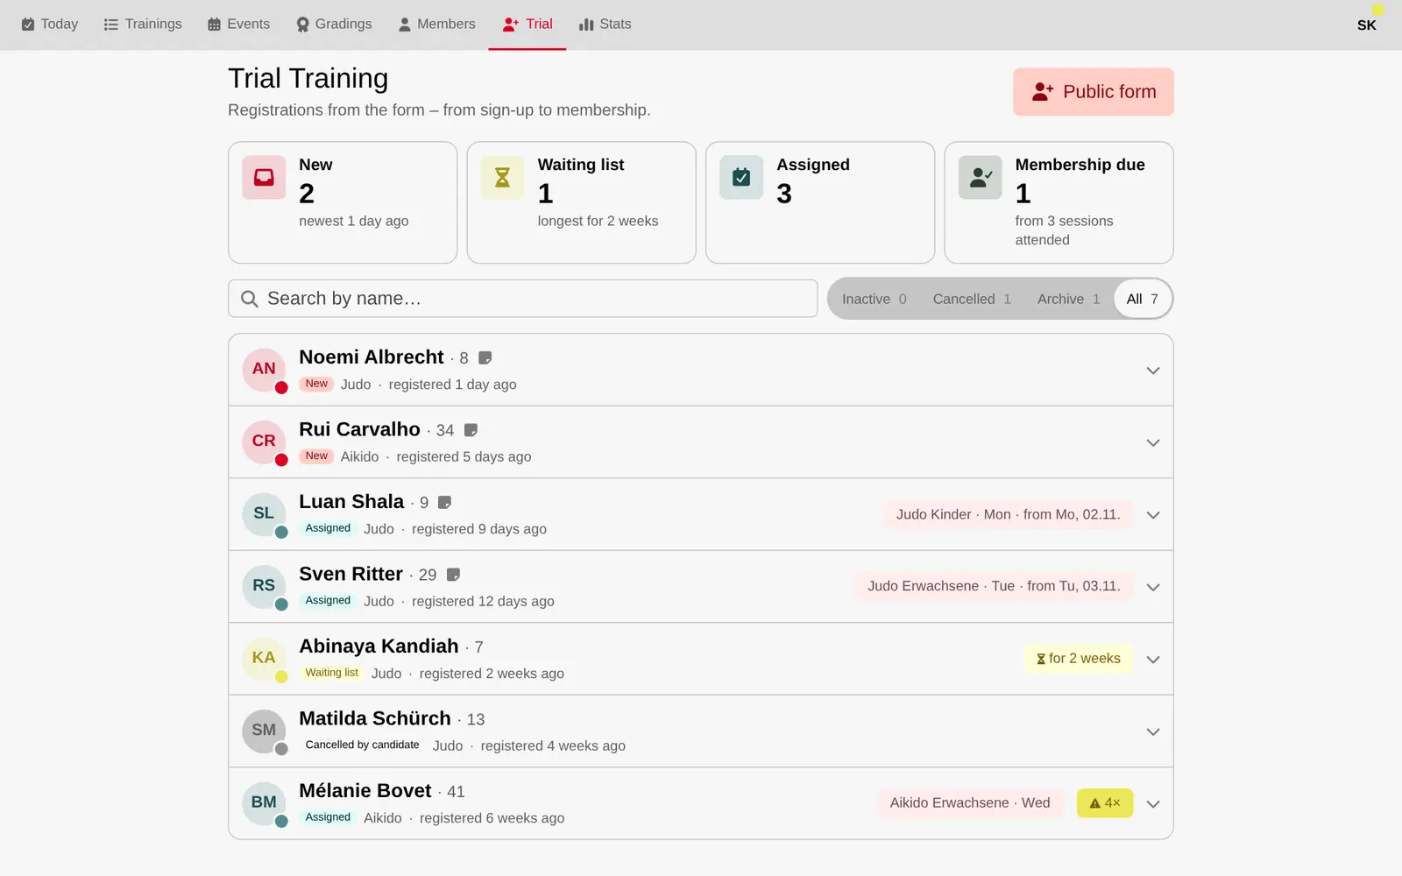Click the RS avatar of Sven Ritter

point(264,586)
